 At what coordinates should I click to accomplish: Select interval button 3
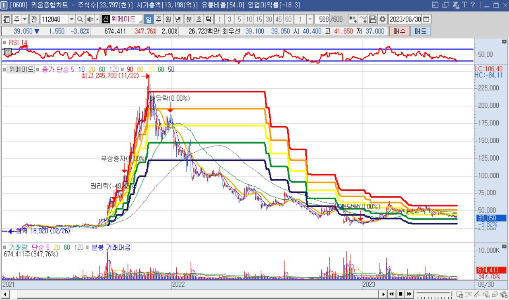pyautogui.click(x=230, y=19)
